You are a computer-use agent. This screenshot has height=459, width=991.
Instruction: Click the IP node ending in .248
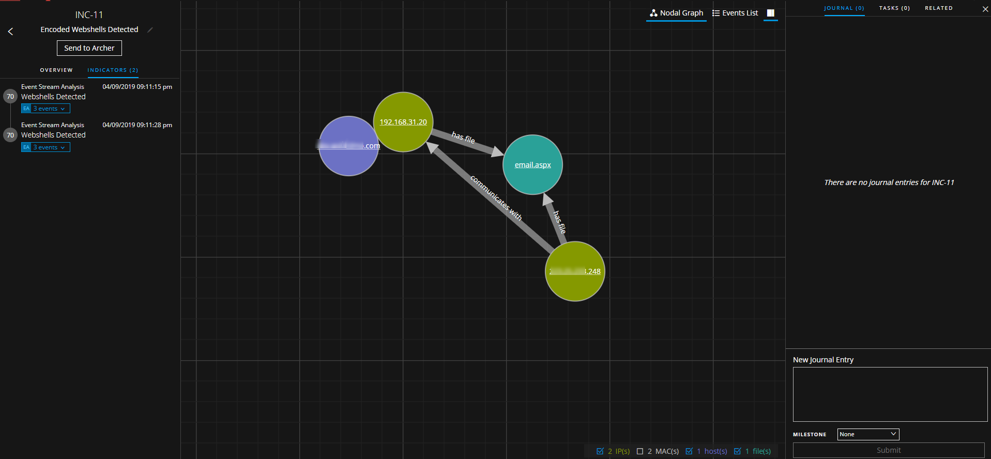(x=575, y=271)
